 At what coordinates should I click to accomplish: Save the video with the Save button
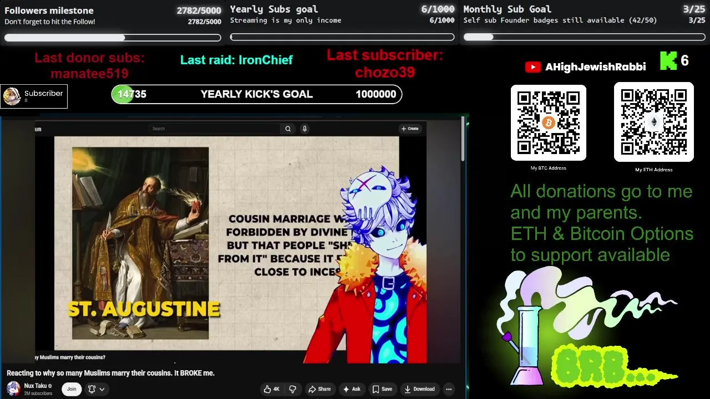382,389
